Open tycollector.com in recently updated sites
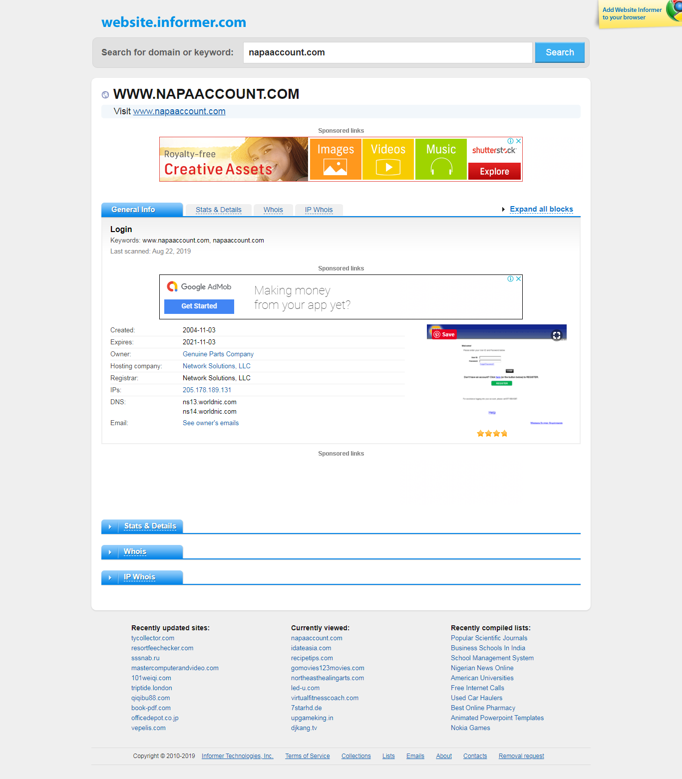682x779 pixels. (153, 638)
